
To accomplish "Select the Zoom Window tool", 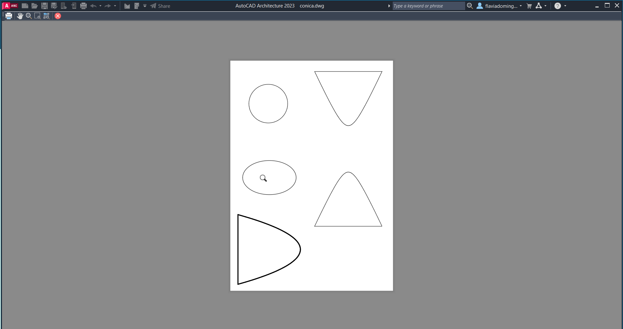I will click(x=37, y=16).
